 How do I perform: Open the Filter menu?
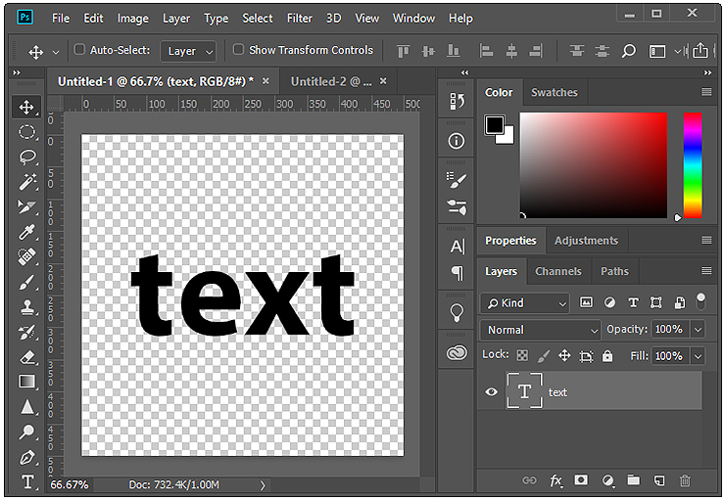299,19
